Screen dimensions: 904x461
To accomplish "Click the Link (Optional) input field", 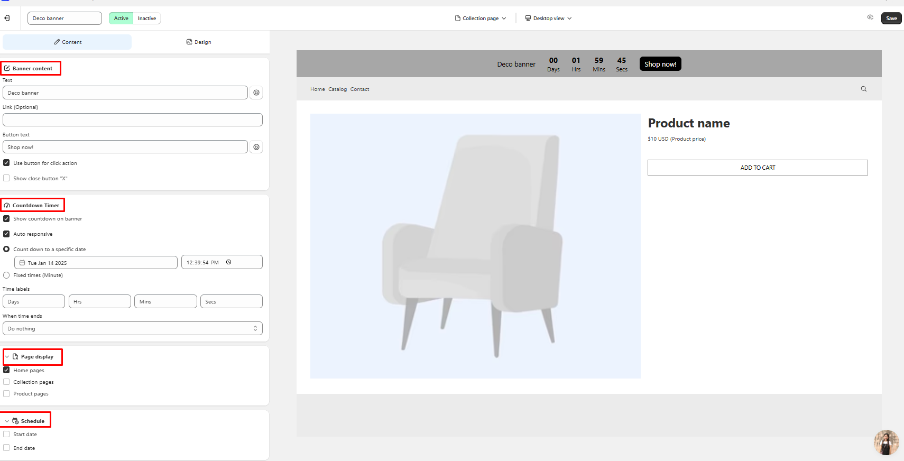I will (132, 119).
